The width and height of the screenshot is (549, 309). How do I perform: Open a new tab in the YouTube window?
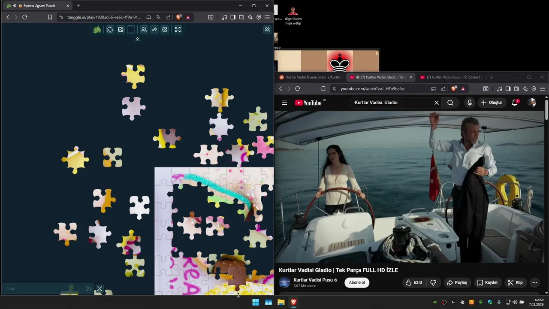[492, 77]
